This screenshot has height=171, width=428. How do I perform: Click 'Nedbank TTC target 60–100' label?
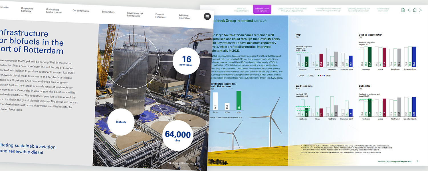302,95
